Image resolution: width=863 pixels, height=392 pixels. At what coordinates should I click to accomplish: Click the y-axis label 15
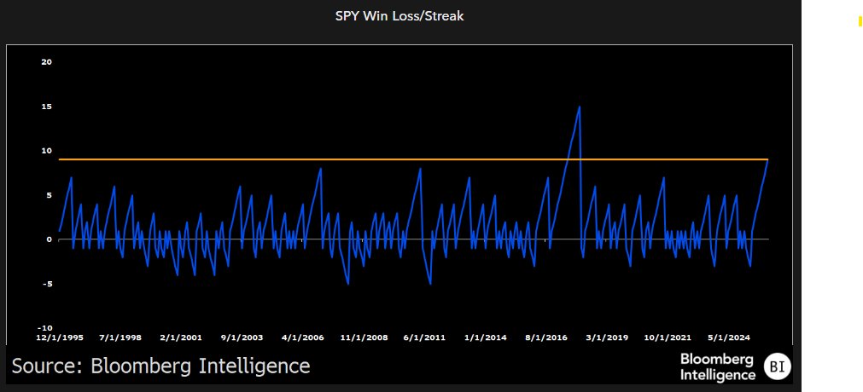click(x=47, y=107)
